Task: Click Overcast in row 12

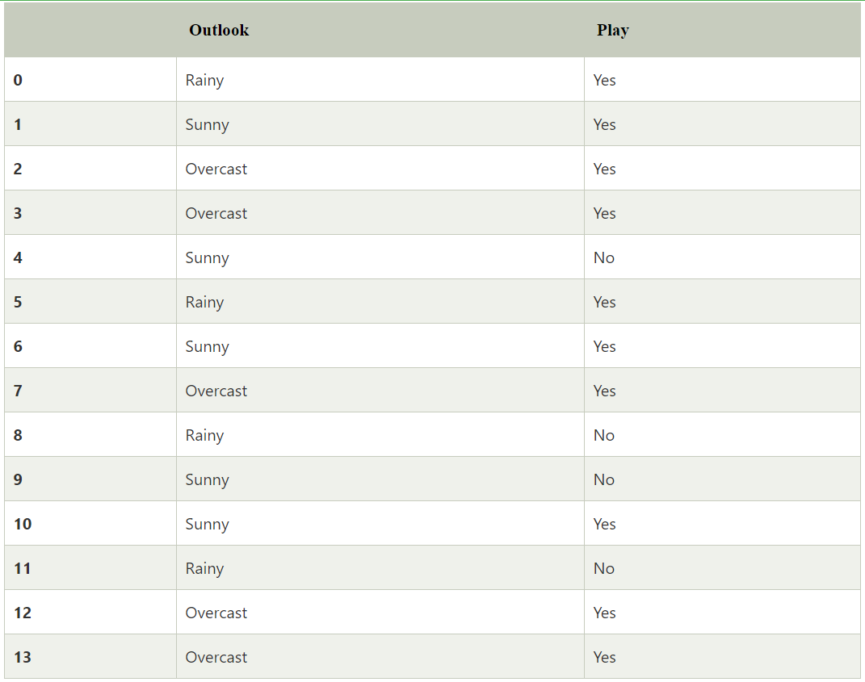Action: 216,613
